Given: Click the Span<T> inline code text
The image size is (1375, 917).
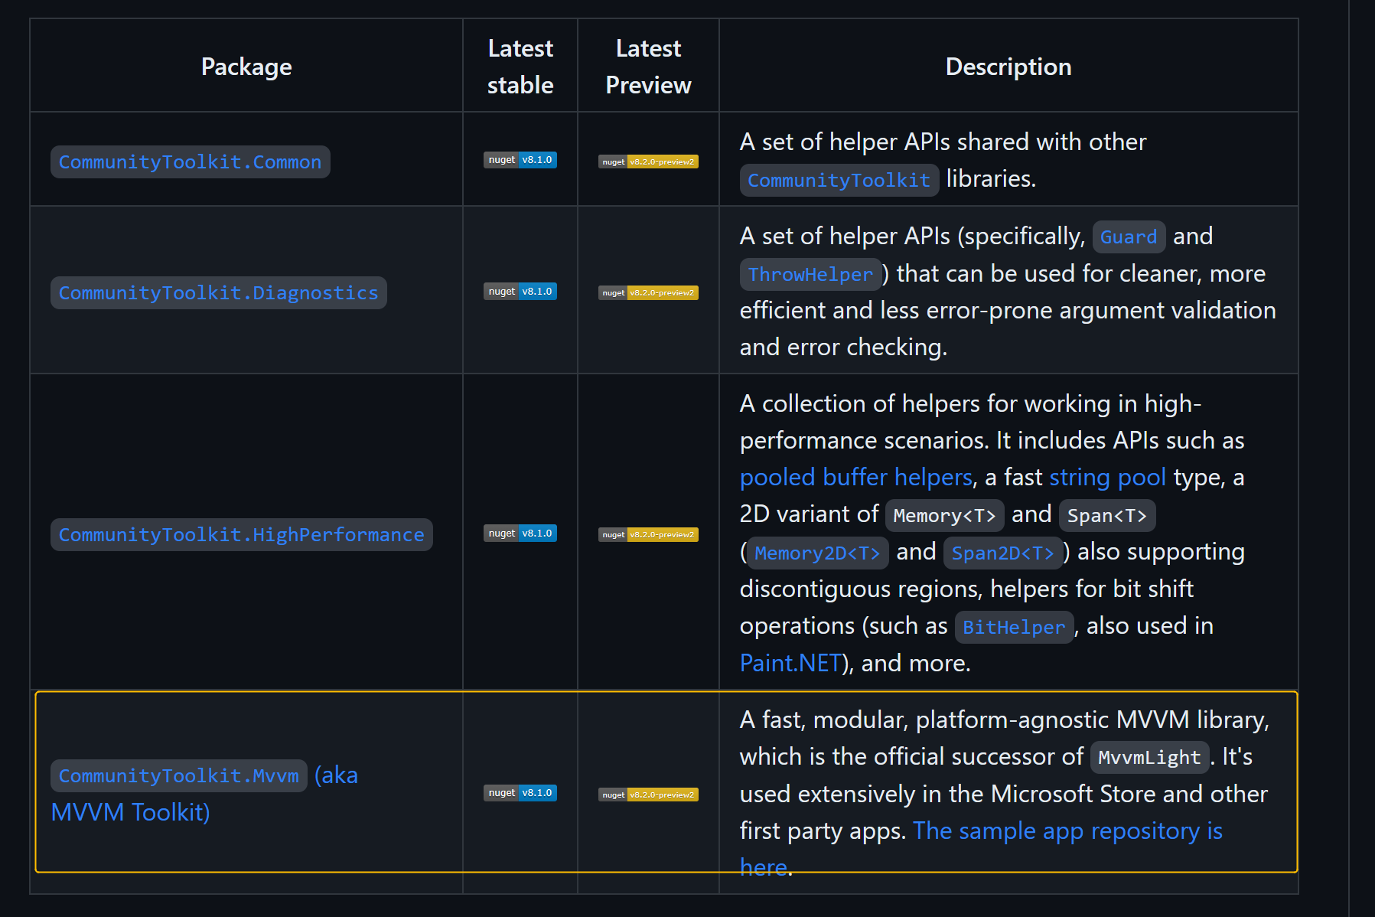Looking at the screenshot, I should click(x=1106, y=515).
